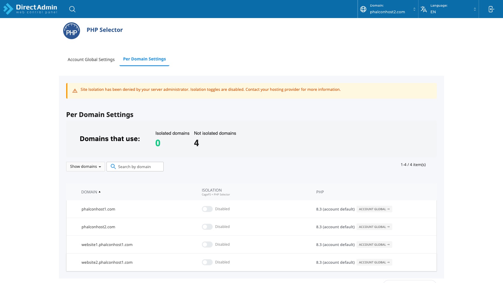Click the DirectAdmin logo

pyautogui.click(x=30, y=9)
